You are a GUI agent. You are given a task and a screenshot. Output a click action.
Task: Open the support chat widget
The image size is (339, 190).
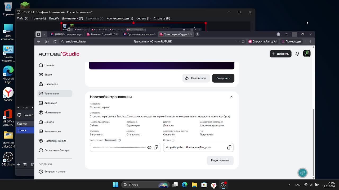(x=302, y=173)
